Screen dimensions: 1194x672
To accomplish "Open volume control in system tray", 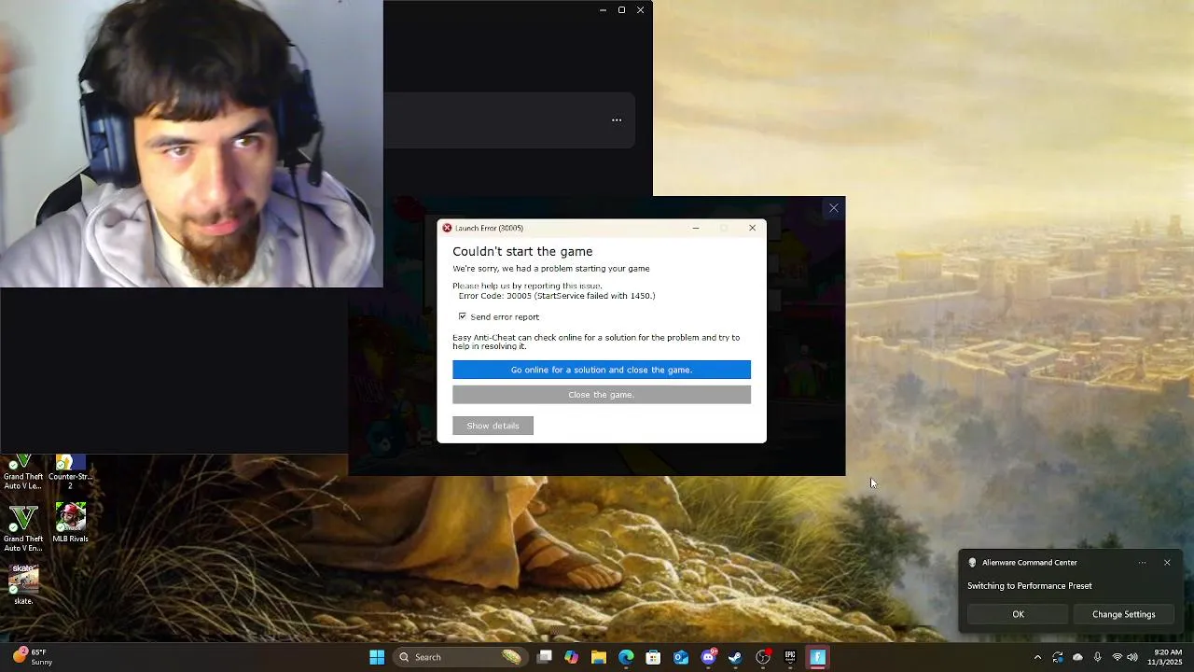I will (1132, 657).
